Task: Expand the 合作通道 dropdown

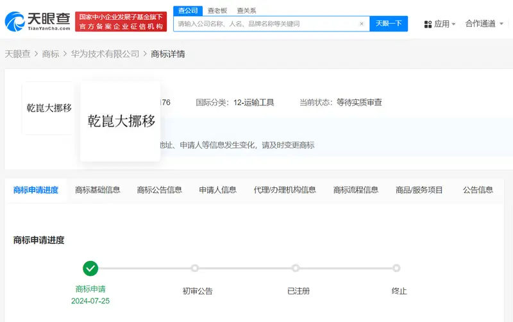Action: pyautogui.click(x=484, y=24)
